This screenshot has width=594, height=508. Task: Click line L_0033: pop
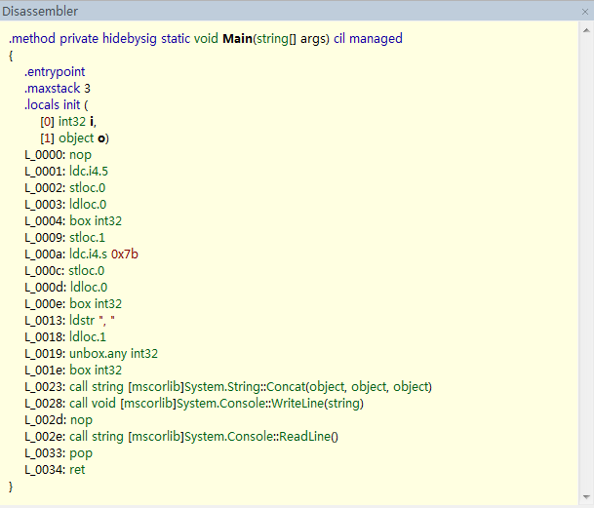click(x=59, y=453)
